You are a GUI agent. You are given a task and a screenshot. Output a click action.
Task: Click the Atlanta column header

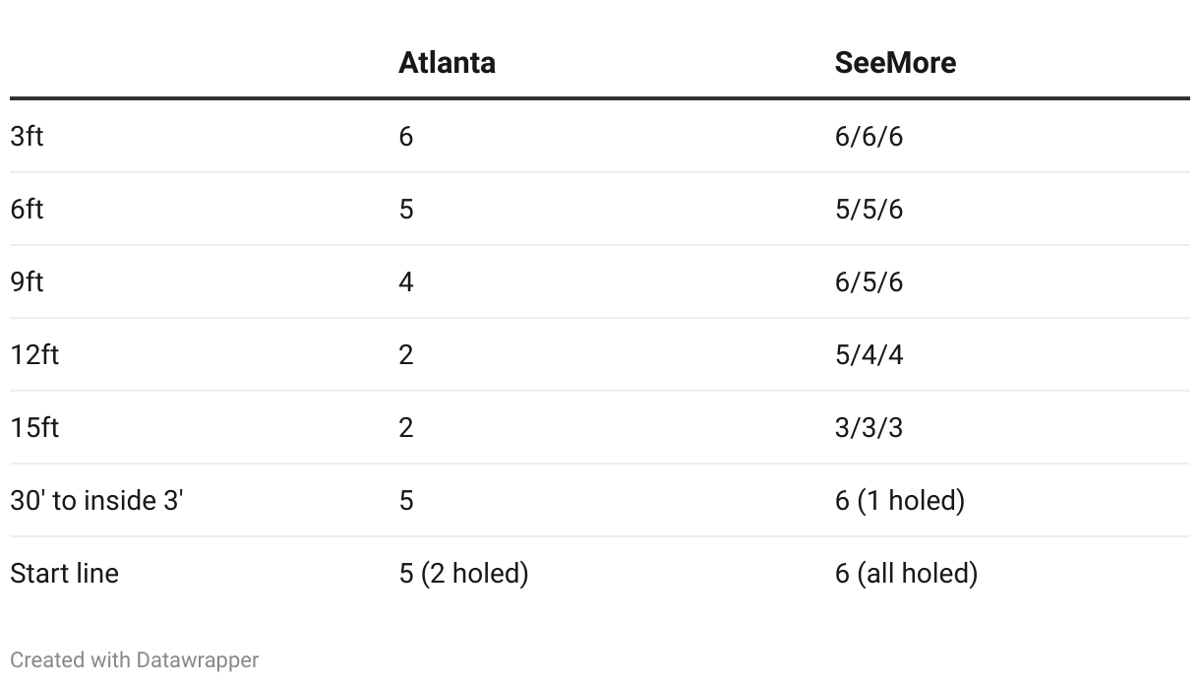[x=447, y=63]
